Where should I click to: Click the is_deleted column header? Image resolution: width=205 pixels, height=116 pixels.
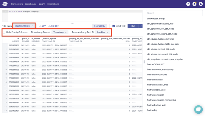click(35, 38)
